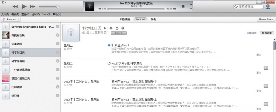
Task: Select 糖蒜广播脱口秀 podcast in sidebar
Action: [30, 79]
